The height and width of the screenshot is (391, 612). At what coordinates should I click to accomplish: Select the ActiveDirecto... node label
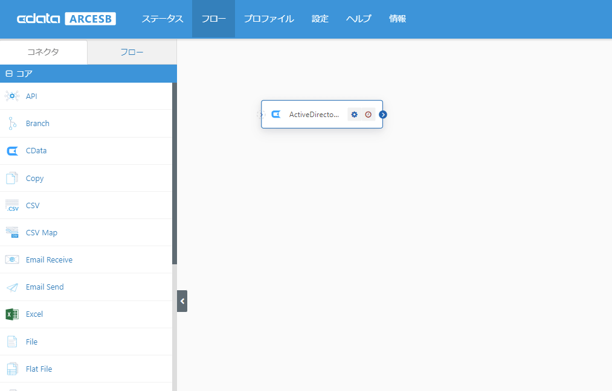(x=314, y=114)
